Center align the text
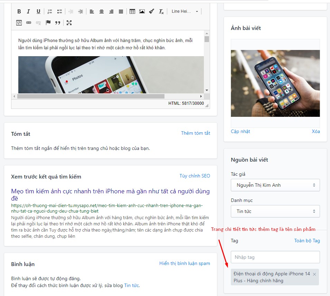This screenshot has width=330, height=296. [102, 11]
